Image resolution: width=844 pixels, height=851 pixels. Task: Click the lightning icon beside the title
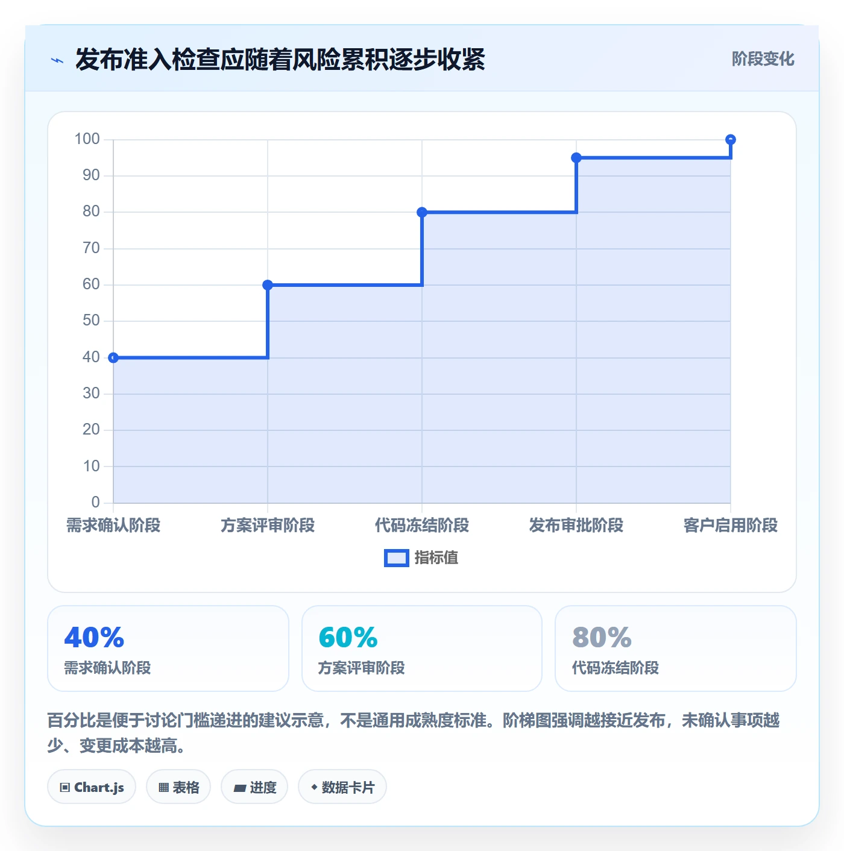point(57,60)
